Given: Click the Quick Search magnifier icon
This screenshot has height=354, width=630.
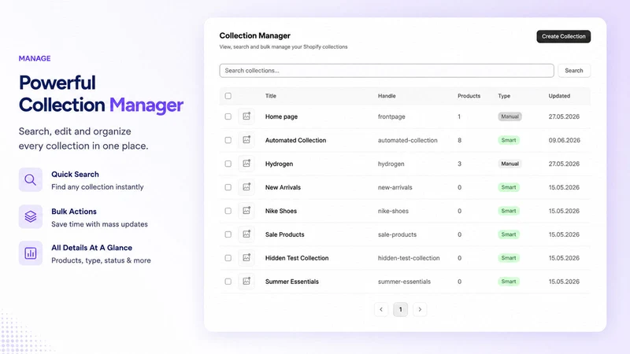Looking at the screenshot, I should pyautogui.click(x=31, y=180).
